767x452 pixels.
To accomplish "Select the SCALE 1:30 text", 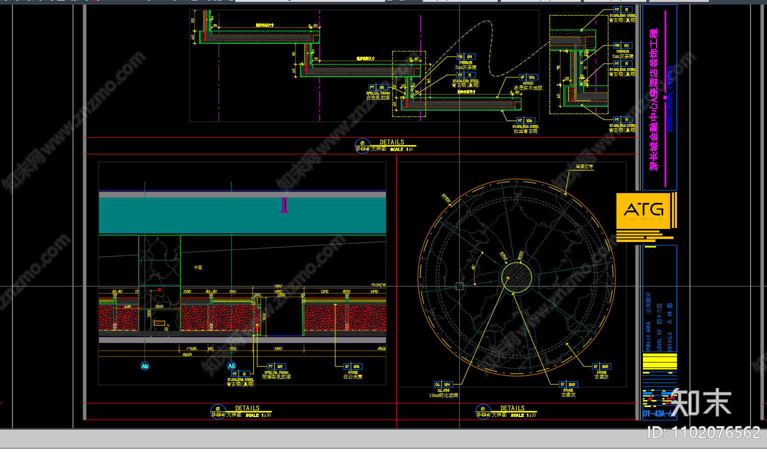I will (258, 415).
